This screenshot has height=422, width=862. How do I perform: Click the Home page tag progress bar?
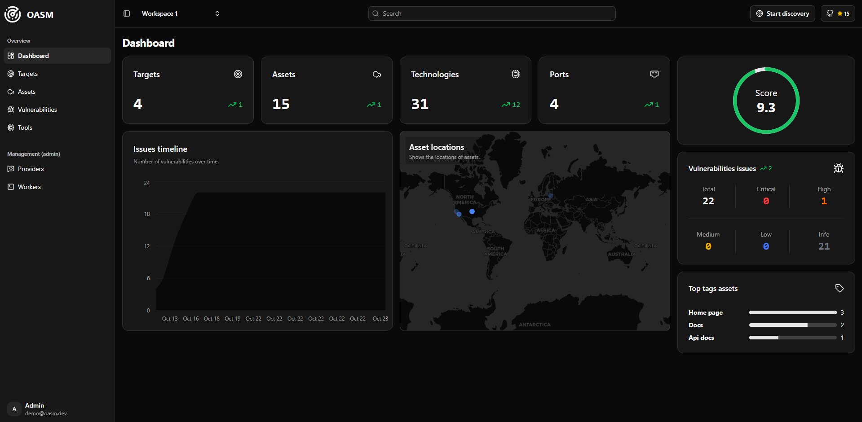click(x=792, y=312)
